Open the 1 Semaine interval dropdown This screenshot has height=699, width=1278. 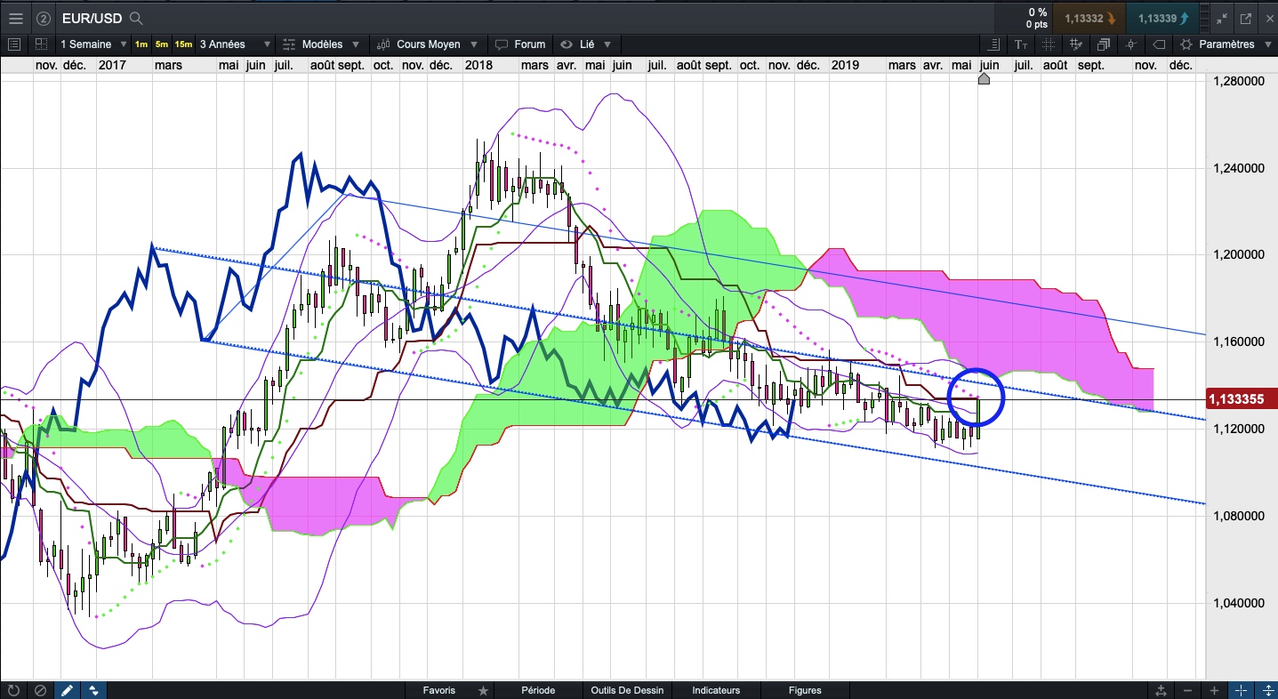92,44
